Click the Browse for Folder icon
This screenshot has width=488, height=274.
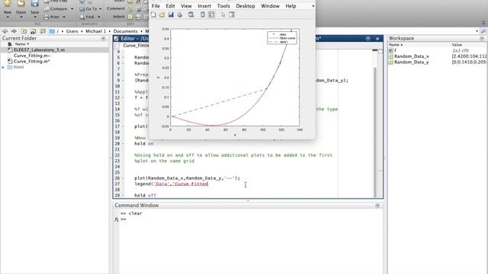(x=34, y=31)
